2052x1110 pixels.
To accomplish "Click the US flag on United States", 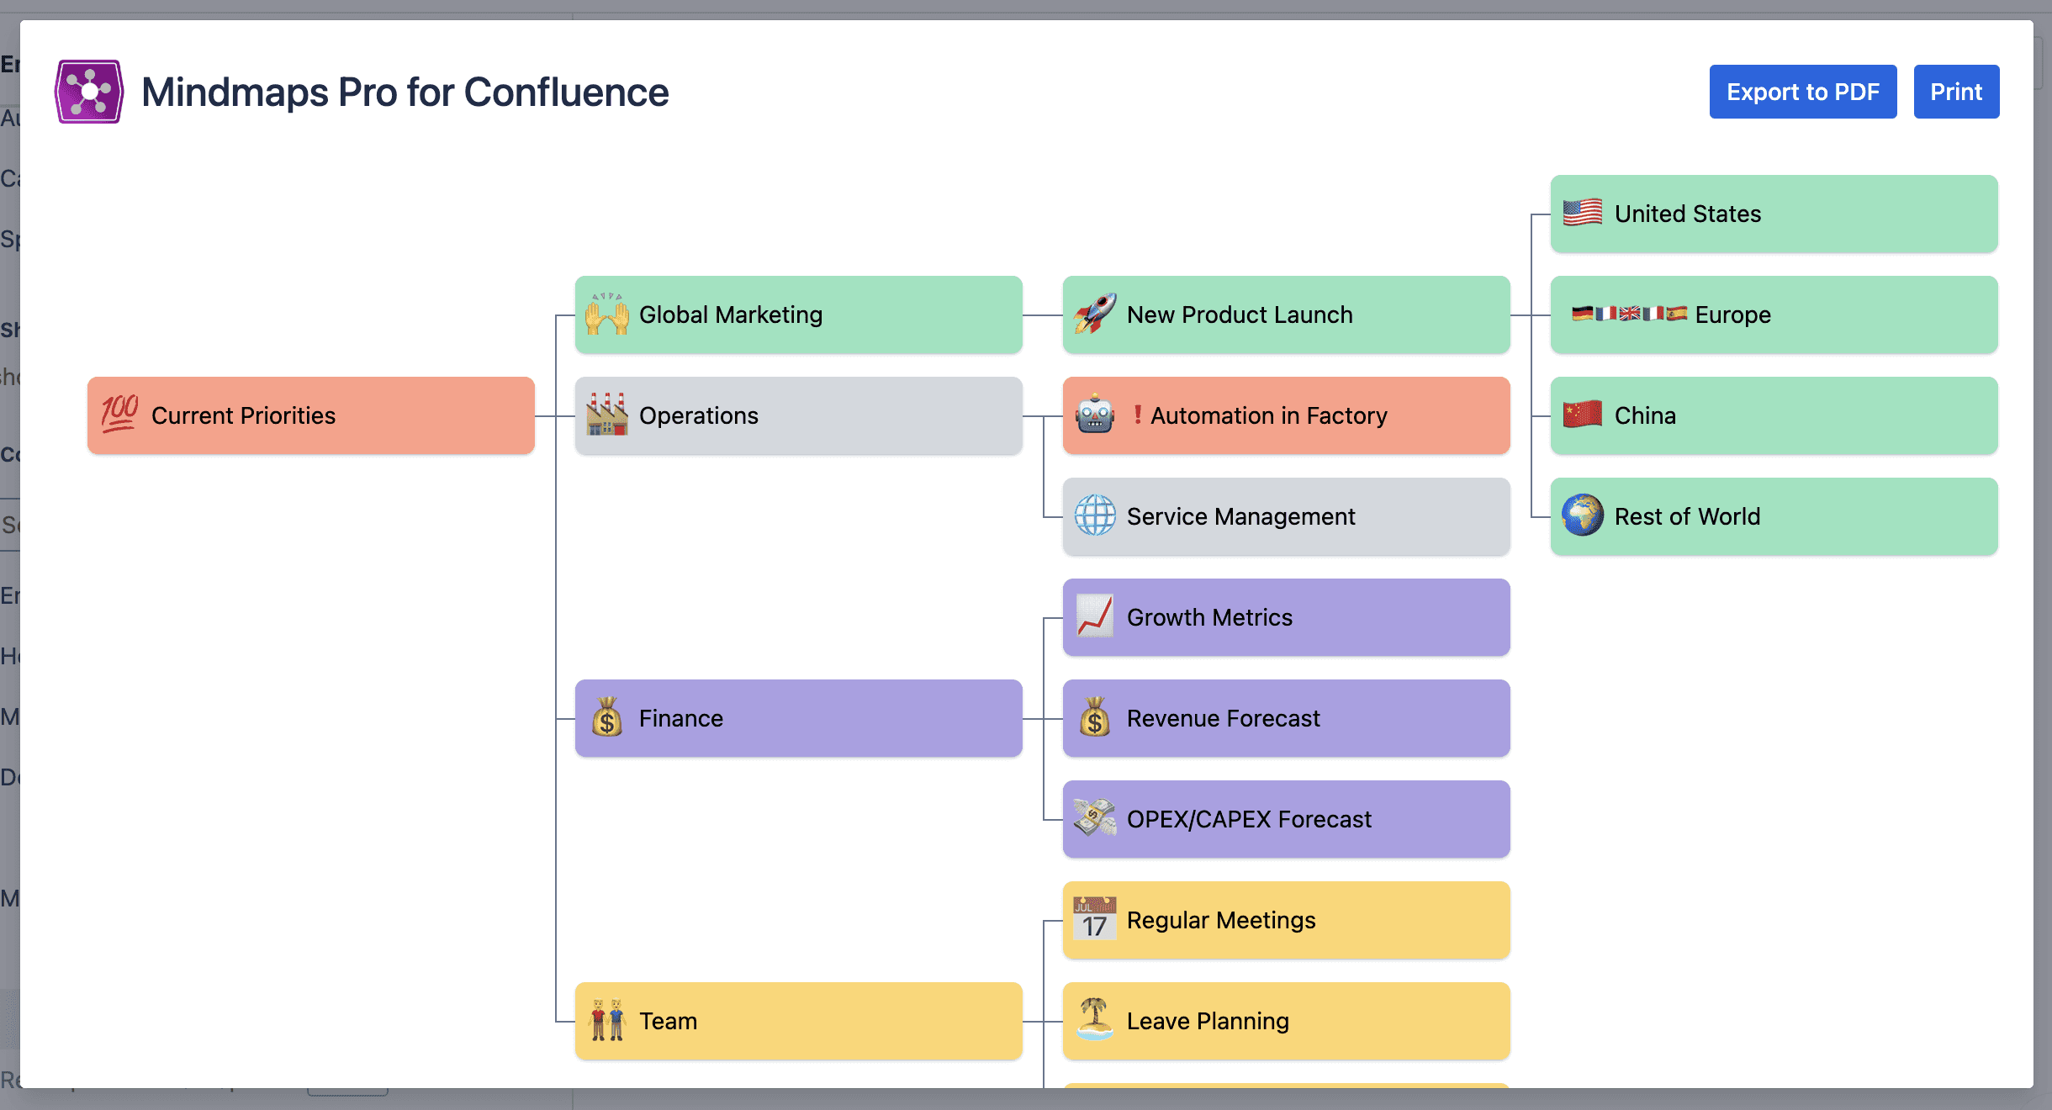I will pyautogui.click(x=1583, y=213).
